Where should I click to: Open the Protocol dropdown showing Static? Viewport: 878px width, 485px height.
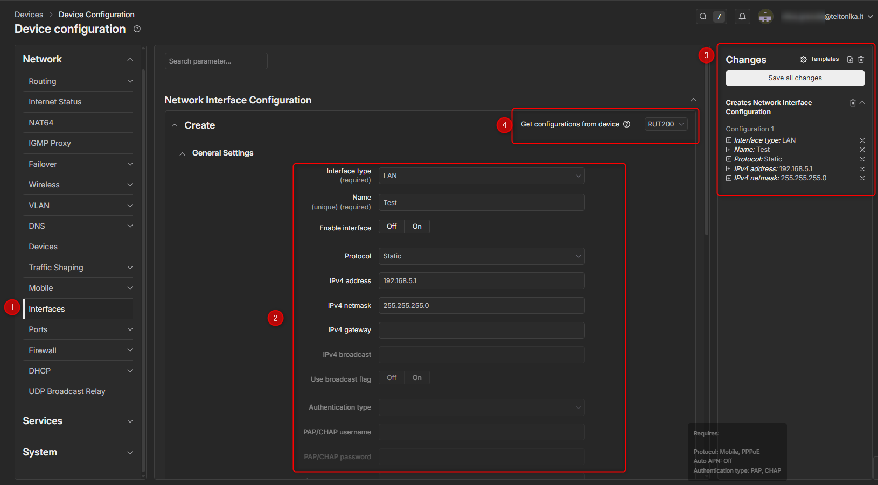pyautogui.click(x=482, y=256)
